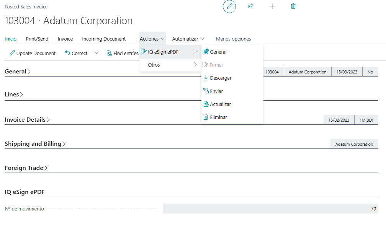Expand the Shipping and Billing section
386x225 pixels.
pos(35,144)
